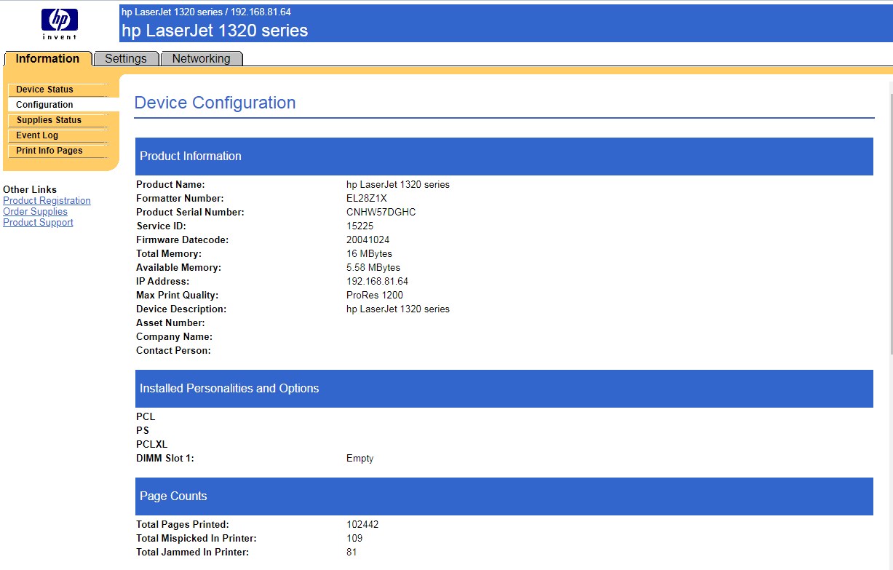Click the Device Configuration page heading
The width and height of the screenshot is (893, 570).
[x=215, y=103]
